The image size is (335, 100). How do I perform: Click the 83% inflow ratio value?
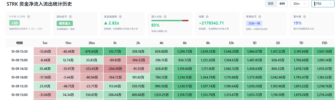(155, 25)
